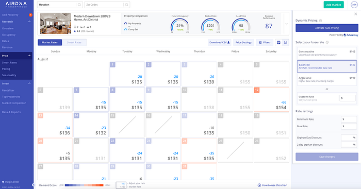Open Data & Reports in the sidebar
The image size is (361, 189).
point(11,112)
